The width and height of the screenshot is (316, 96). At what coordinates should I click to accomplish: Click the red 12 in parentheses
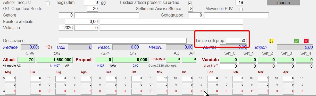48,47
